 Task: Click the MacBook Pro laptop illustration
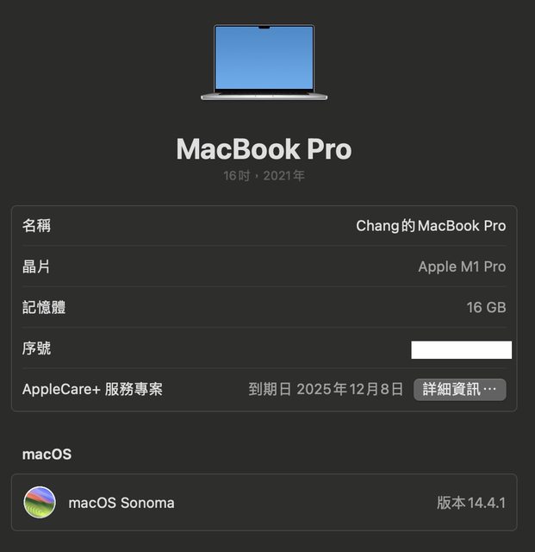pos(264,62)
